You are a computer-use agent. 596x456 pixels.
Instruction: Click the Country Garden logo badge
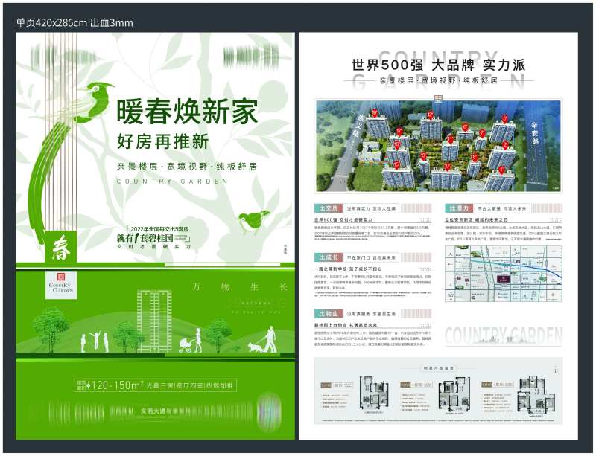click(x=61, y=285)
